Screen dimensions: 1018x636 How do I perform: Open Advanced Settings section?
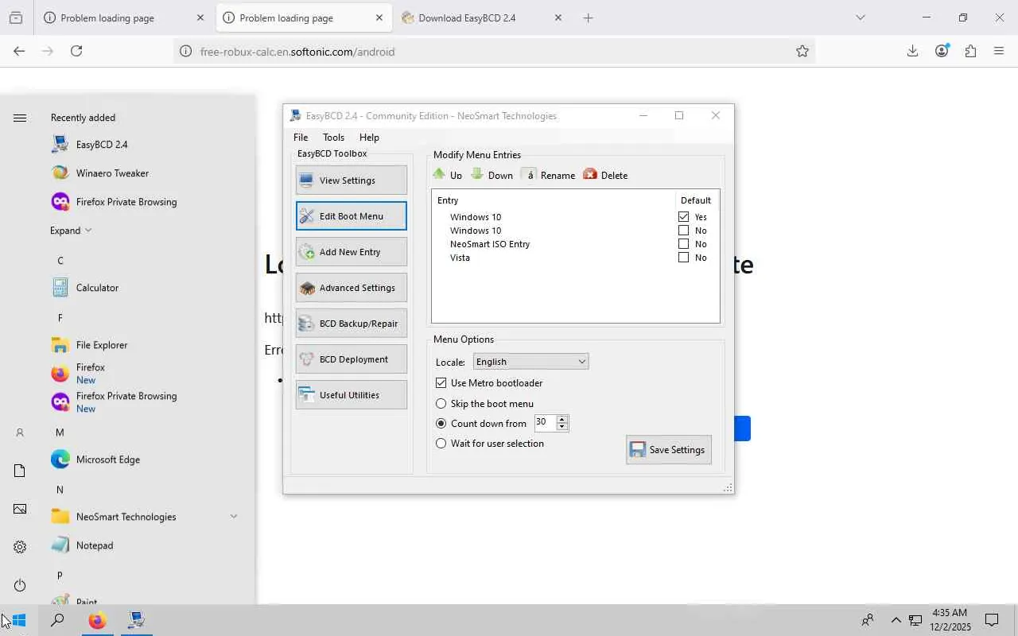[351, 288]
